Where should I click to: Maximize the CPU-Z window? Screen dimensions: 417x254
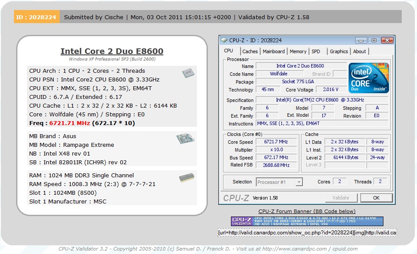point(374,41)
